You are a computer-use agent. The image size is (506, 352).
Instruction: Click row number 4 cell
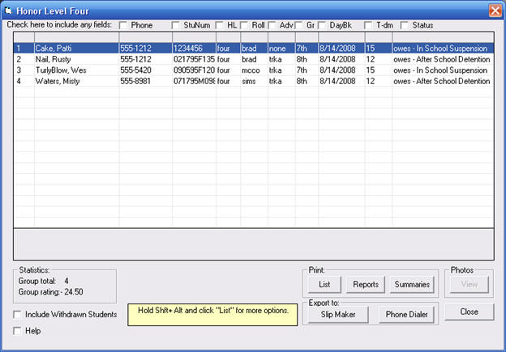(x=24, y=81)
